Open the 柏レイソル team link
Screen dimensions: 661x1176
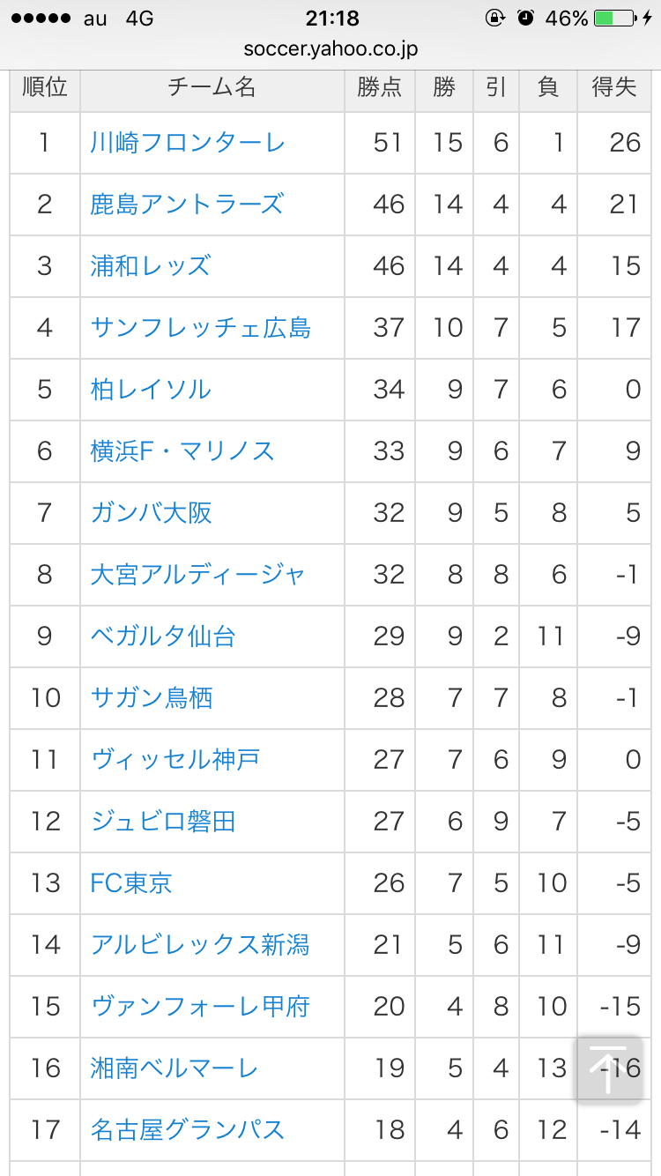pyautogui.click(x=151, y=390)
